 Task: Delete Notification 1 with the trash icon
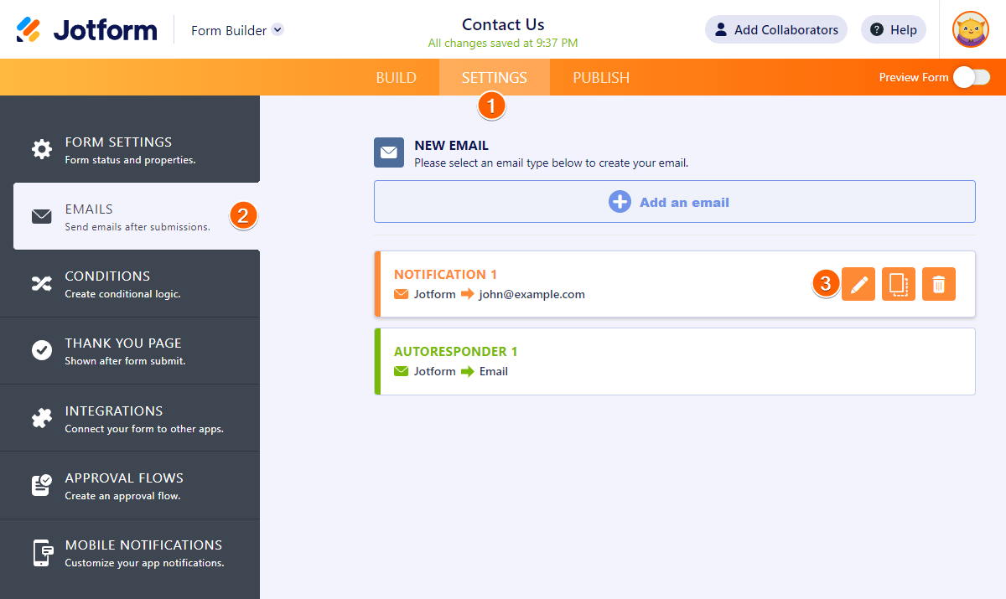pyautogui.click(x=938, y=285)
